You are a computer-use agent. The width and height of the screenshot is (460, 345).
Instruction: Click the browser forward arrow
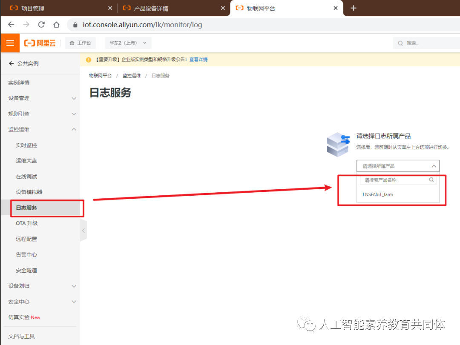pyautogui.click(x=26, y=25)
